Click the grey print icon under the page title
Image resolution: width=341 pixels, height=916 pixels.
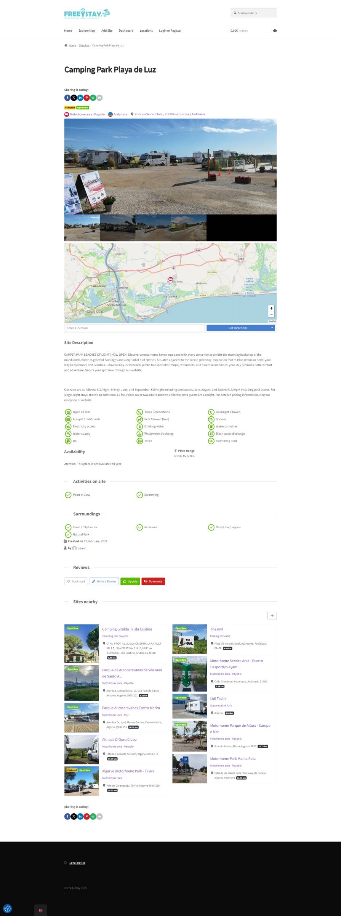pos(99,98)
